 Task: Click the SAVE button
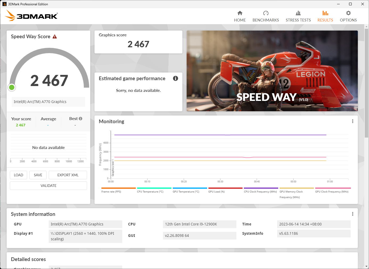click(38, 175)
